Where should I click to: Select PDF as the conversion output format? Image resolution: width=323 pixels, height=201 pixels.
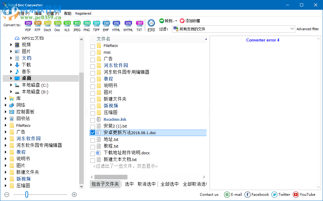[x=28, y=23]
